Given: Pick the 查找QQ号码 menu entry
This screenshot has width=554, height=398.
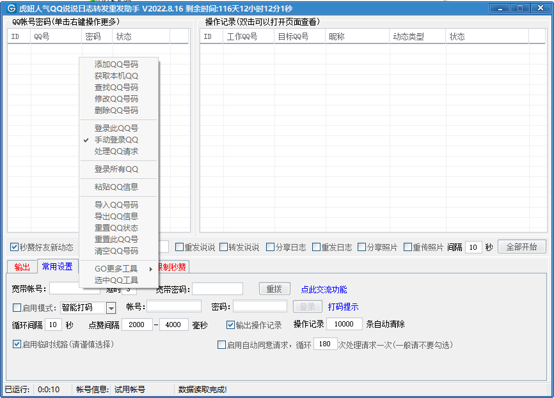Looking at the screenshot, I should pyautogui.click(x=119, y=87).
